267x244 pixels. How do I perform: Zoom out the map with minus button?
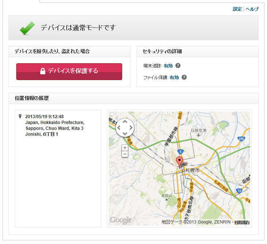pyautogui.click(x=125, y=154)
